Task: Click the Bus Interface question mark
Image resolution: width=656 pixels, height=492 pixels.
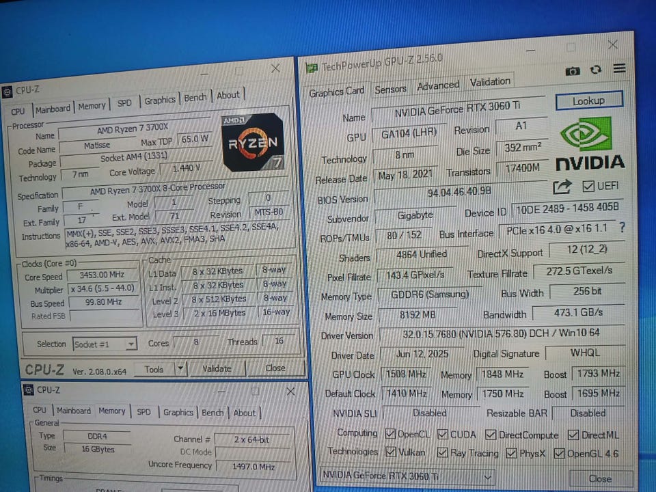Action: click(x=622, y=228)
